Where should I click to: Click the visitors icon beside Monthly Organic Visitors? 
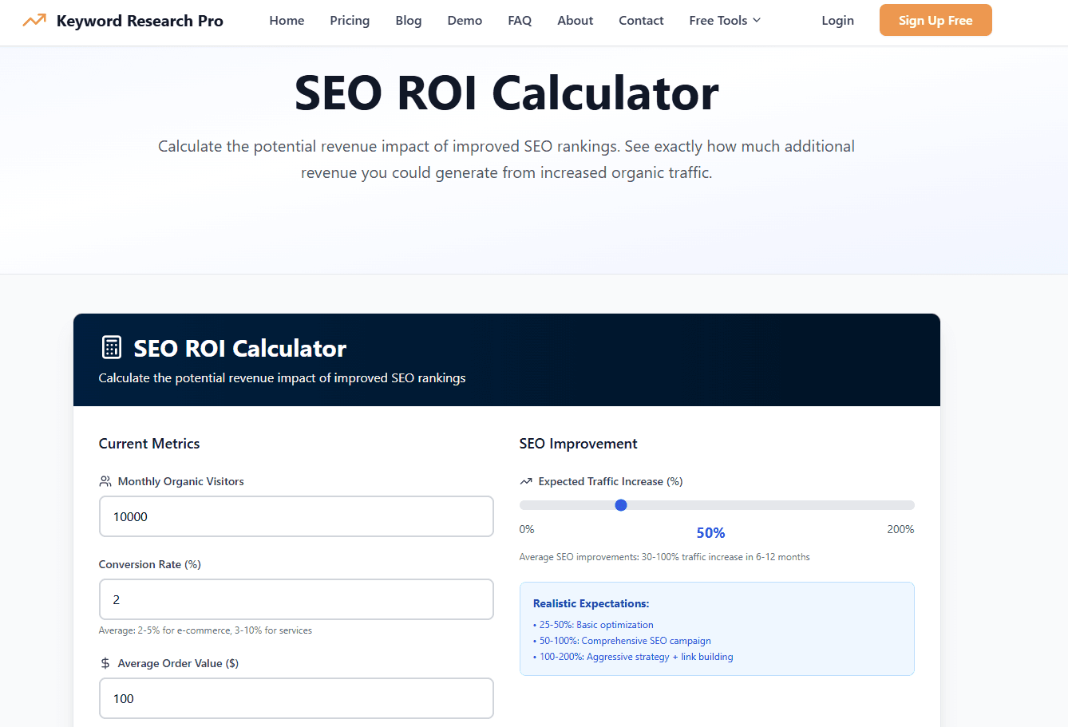(104, 480)
